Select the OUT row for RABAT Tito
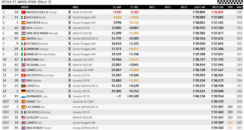The height and width of the screenshot is (130, 244). 122,102
